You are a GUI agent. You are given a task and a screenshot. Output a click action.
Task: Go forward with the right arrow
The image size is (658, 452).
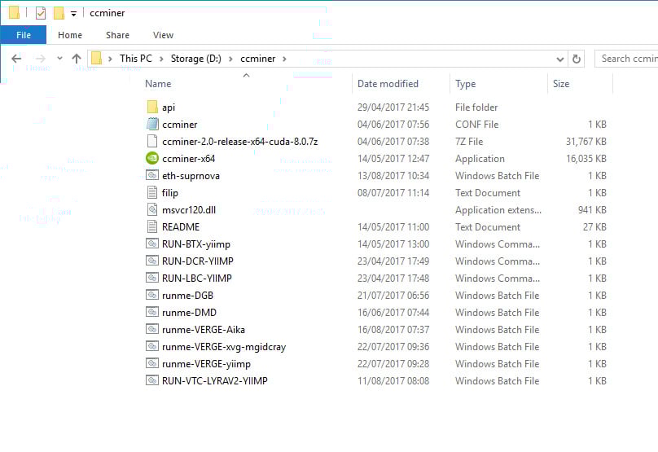pos(40,59)
